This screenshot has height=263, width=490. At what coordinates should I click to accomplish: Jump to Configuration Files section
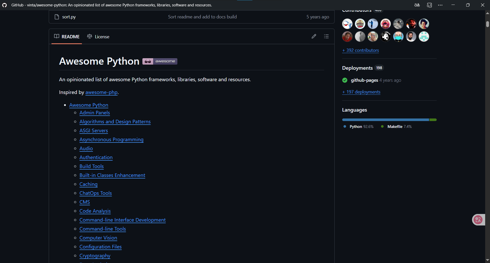101,247
